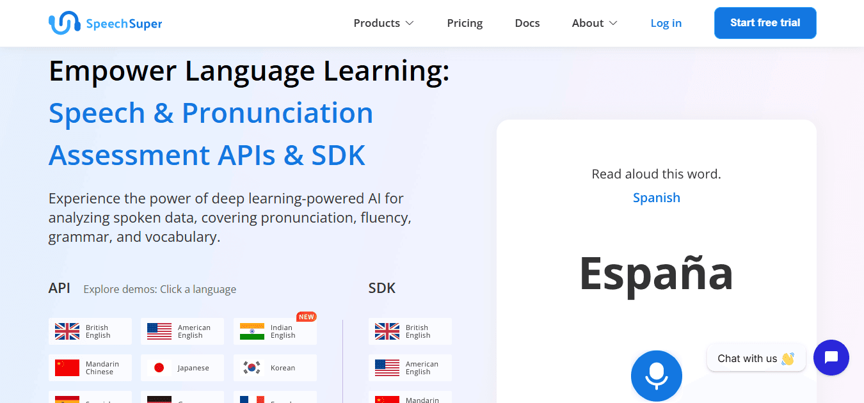The width and height of the screenshot is (864, 403).
Task: Open the Products menu
Action: click(384, 23)
